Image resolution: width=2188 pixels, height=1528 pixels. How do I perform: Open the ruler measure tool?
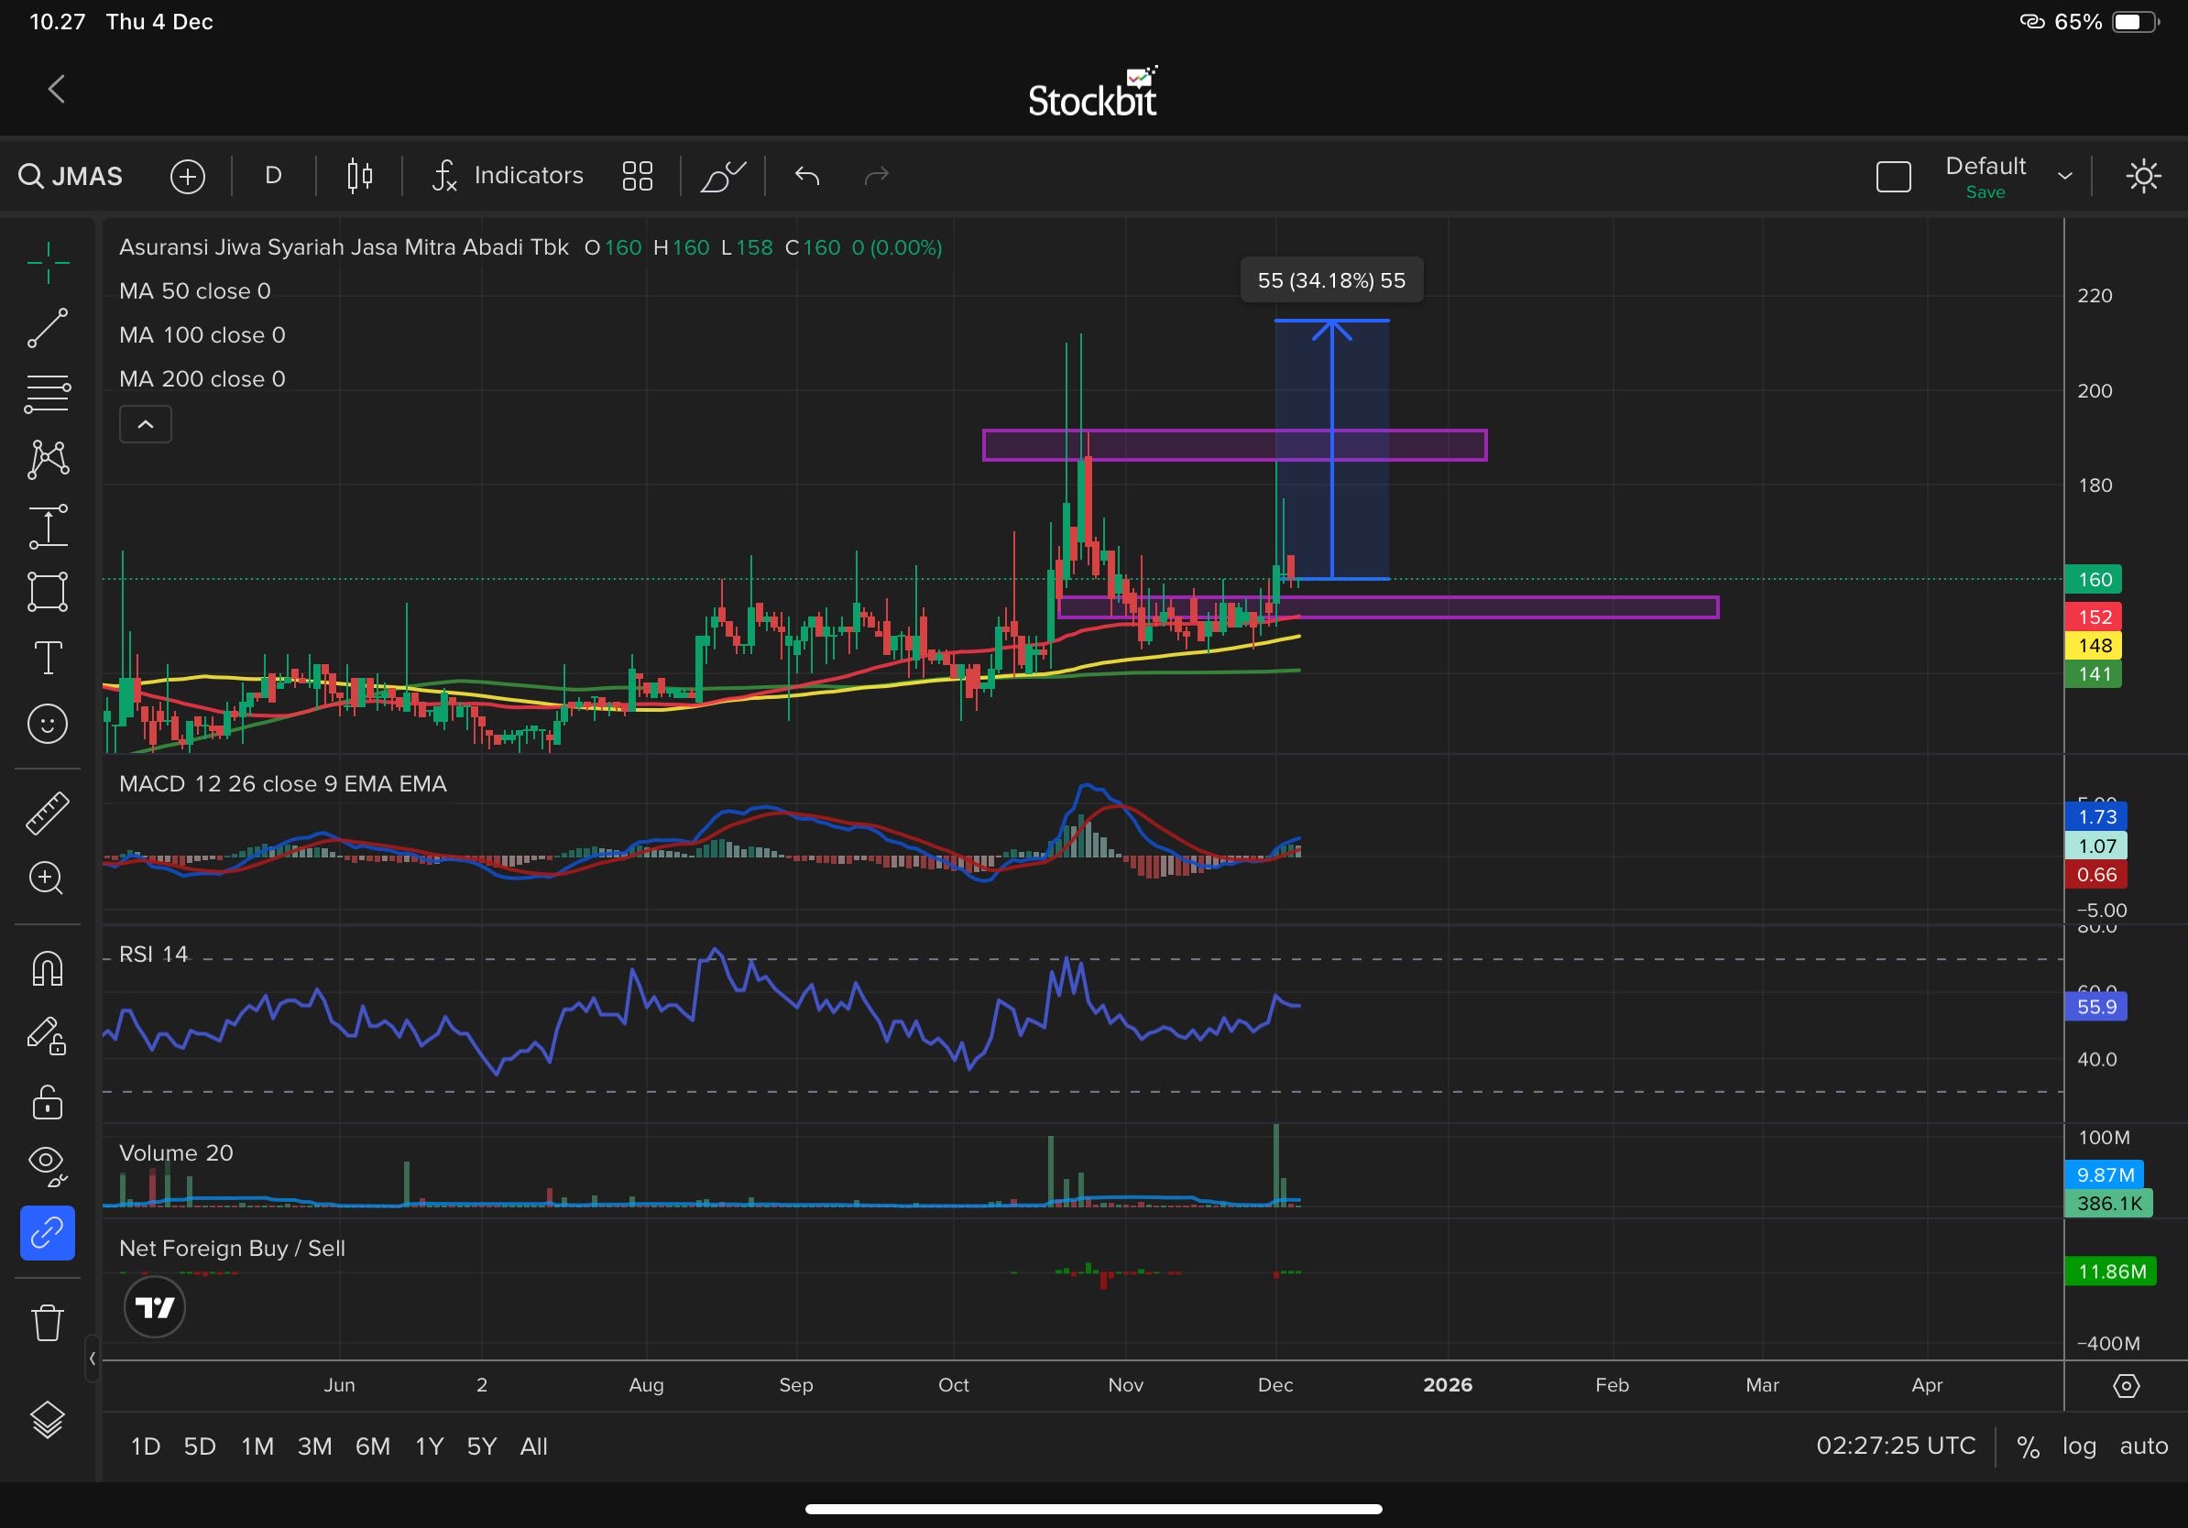tap(48, 813)
